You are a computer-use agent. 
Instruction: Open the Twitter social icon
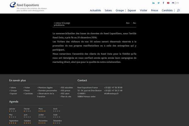pyautogui.click(x=158, y=3)
